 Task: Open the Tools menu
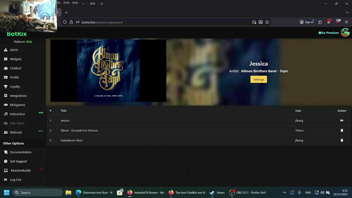[x=66, y=2]
